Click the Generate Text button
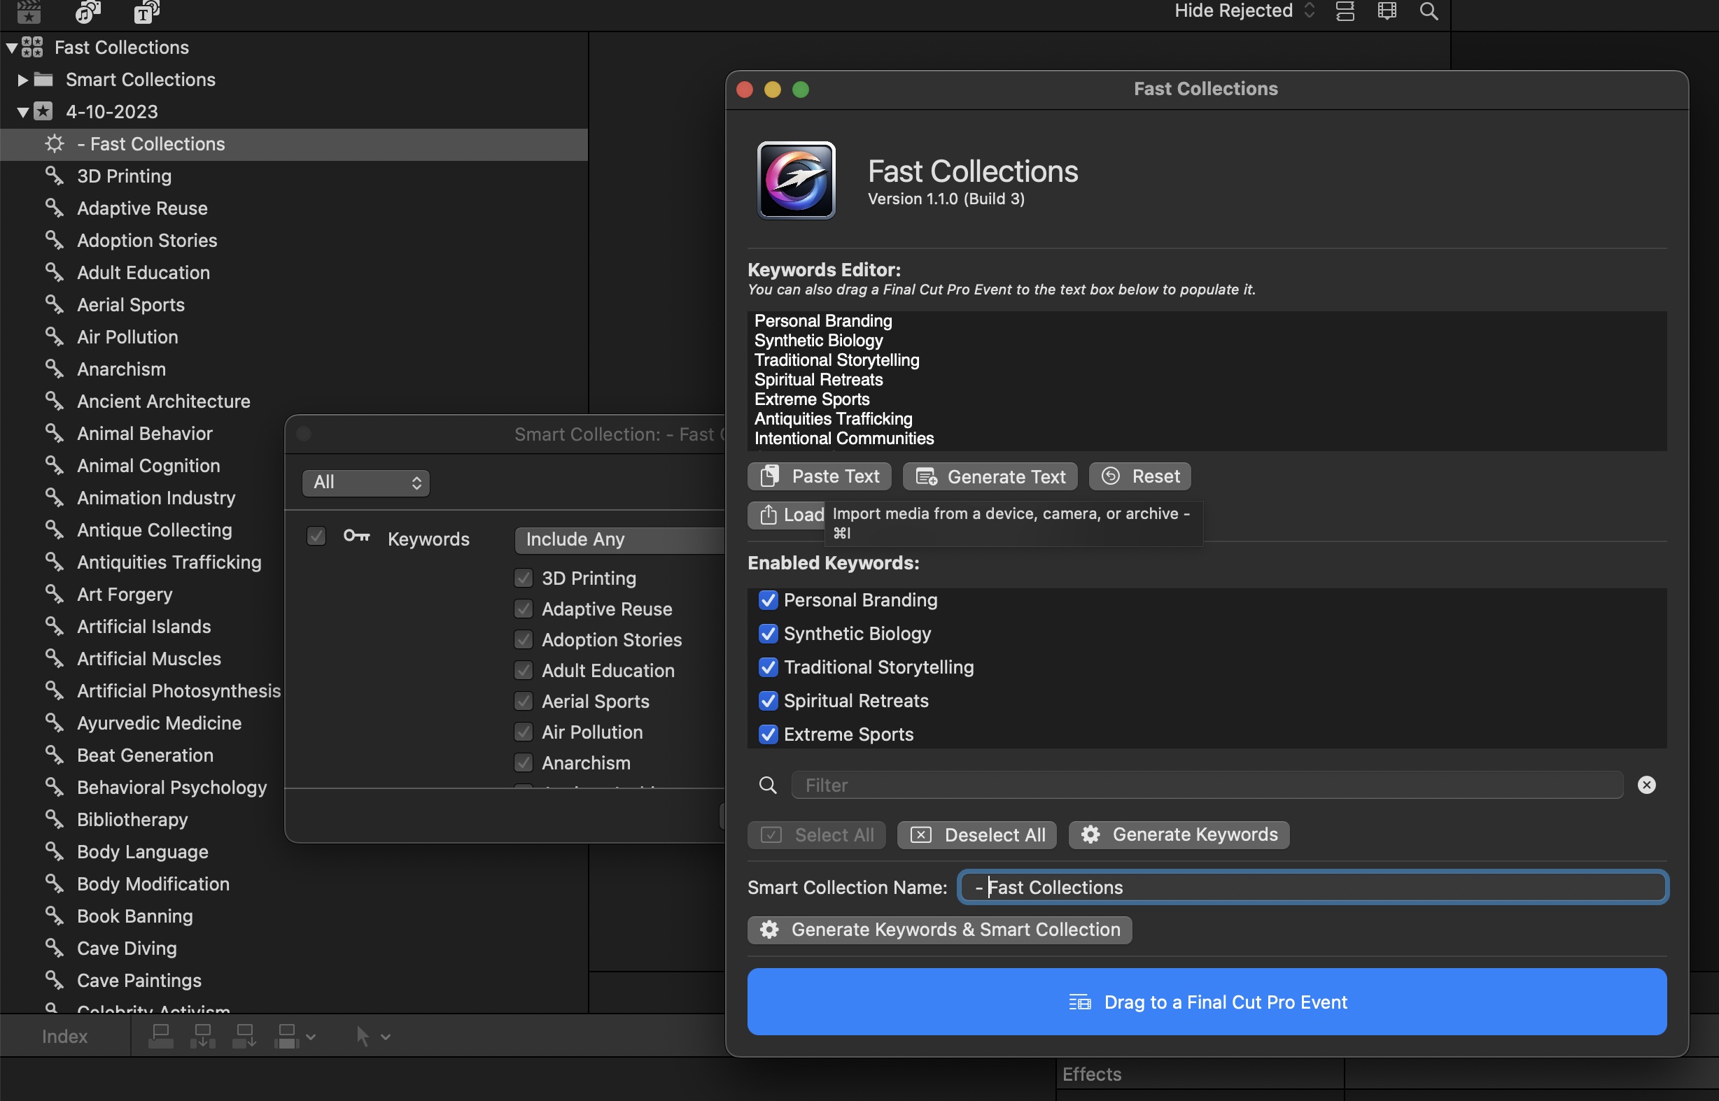The image size is (1719, 1101). click(990, 476)
